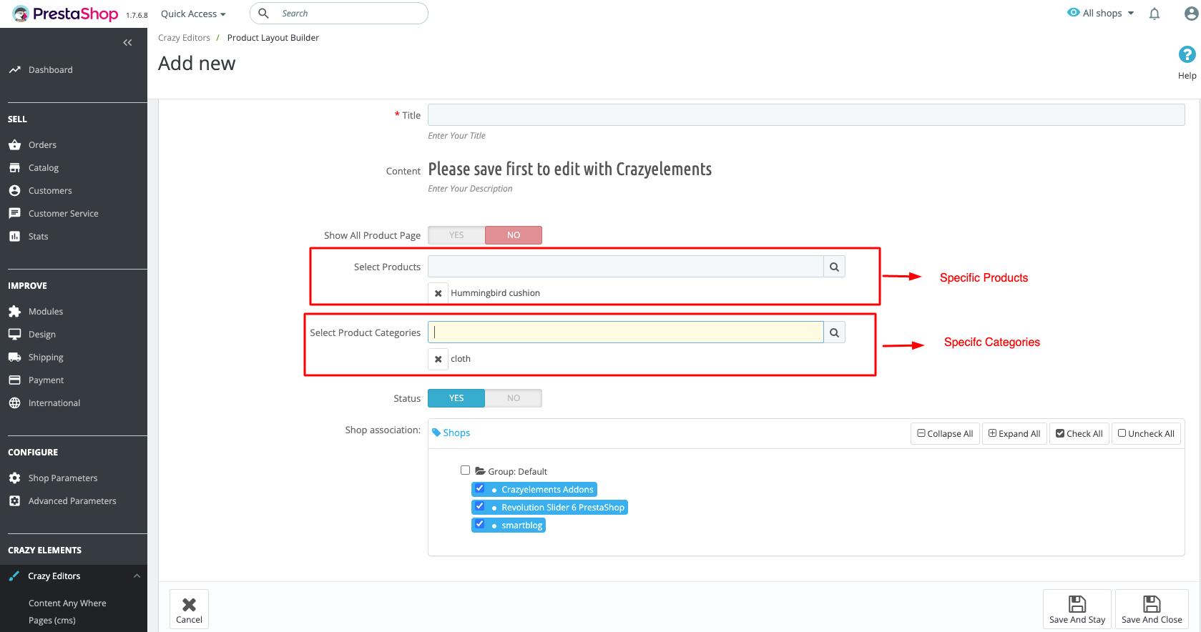This screenshot has width=1201, height=632.
Task: Click the Dashboard trend icon
Action: [14, 70]
